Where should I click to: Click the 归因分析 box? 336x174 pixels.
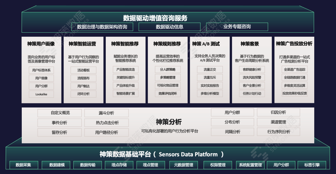click(x=278, y=112)
